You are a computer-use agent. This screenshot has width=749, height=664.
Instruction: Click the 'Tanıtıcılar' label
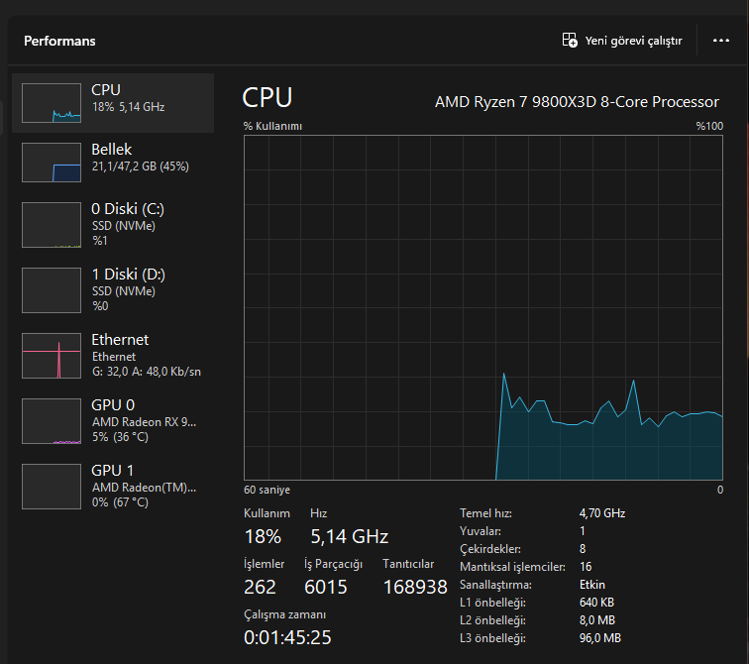point(408,564)
